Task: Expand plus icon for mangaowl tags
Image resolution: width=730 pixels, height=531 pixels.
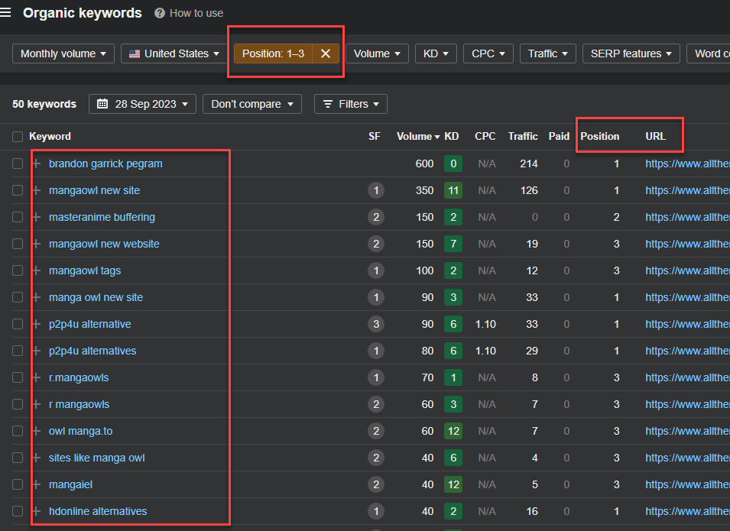Action: [37, 270]
